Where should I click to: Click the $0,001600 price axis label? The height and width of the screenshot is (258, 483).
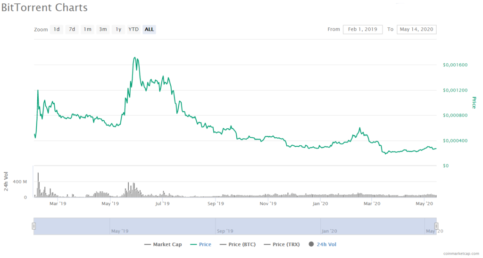[455, 65]
